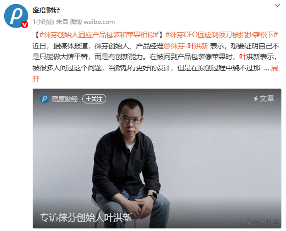286x231 pixels.
Task: Click the small 密度财经 logo in article card
Action: tap(44, 99)
